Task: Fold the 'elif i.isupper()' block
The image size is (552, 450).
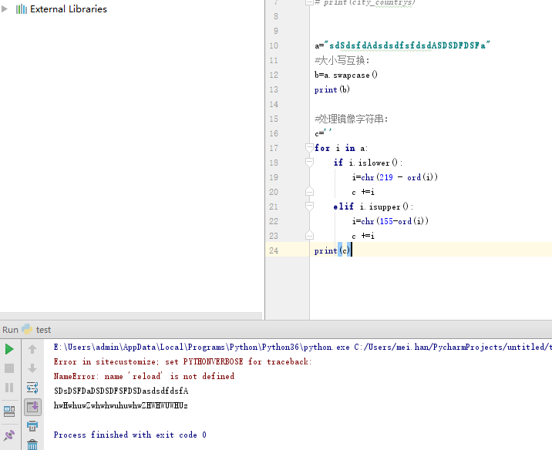Action: [x=309, y=207]
